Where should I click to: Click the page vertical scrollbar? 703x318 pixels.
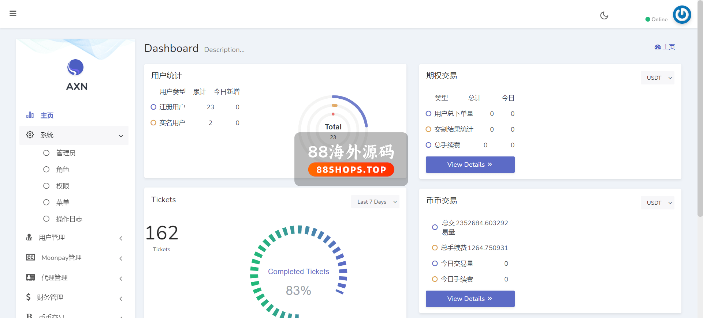coord(700,110)
